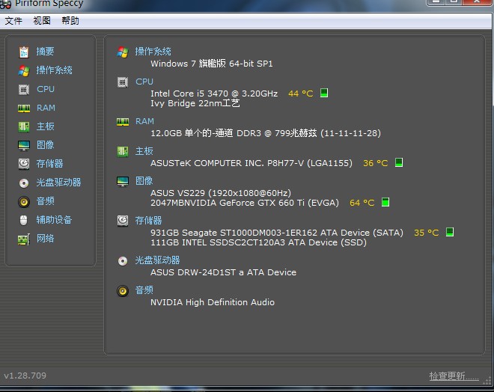Click the 摘要 clipboard icon in sidebar

point(24,52)
